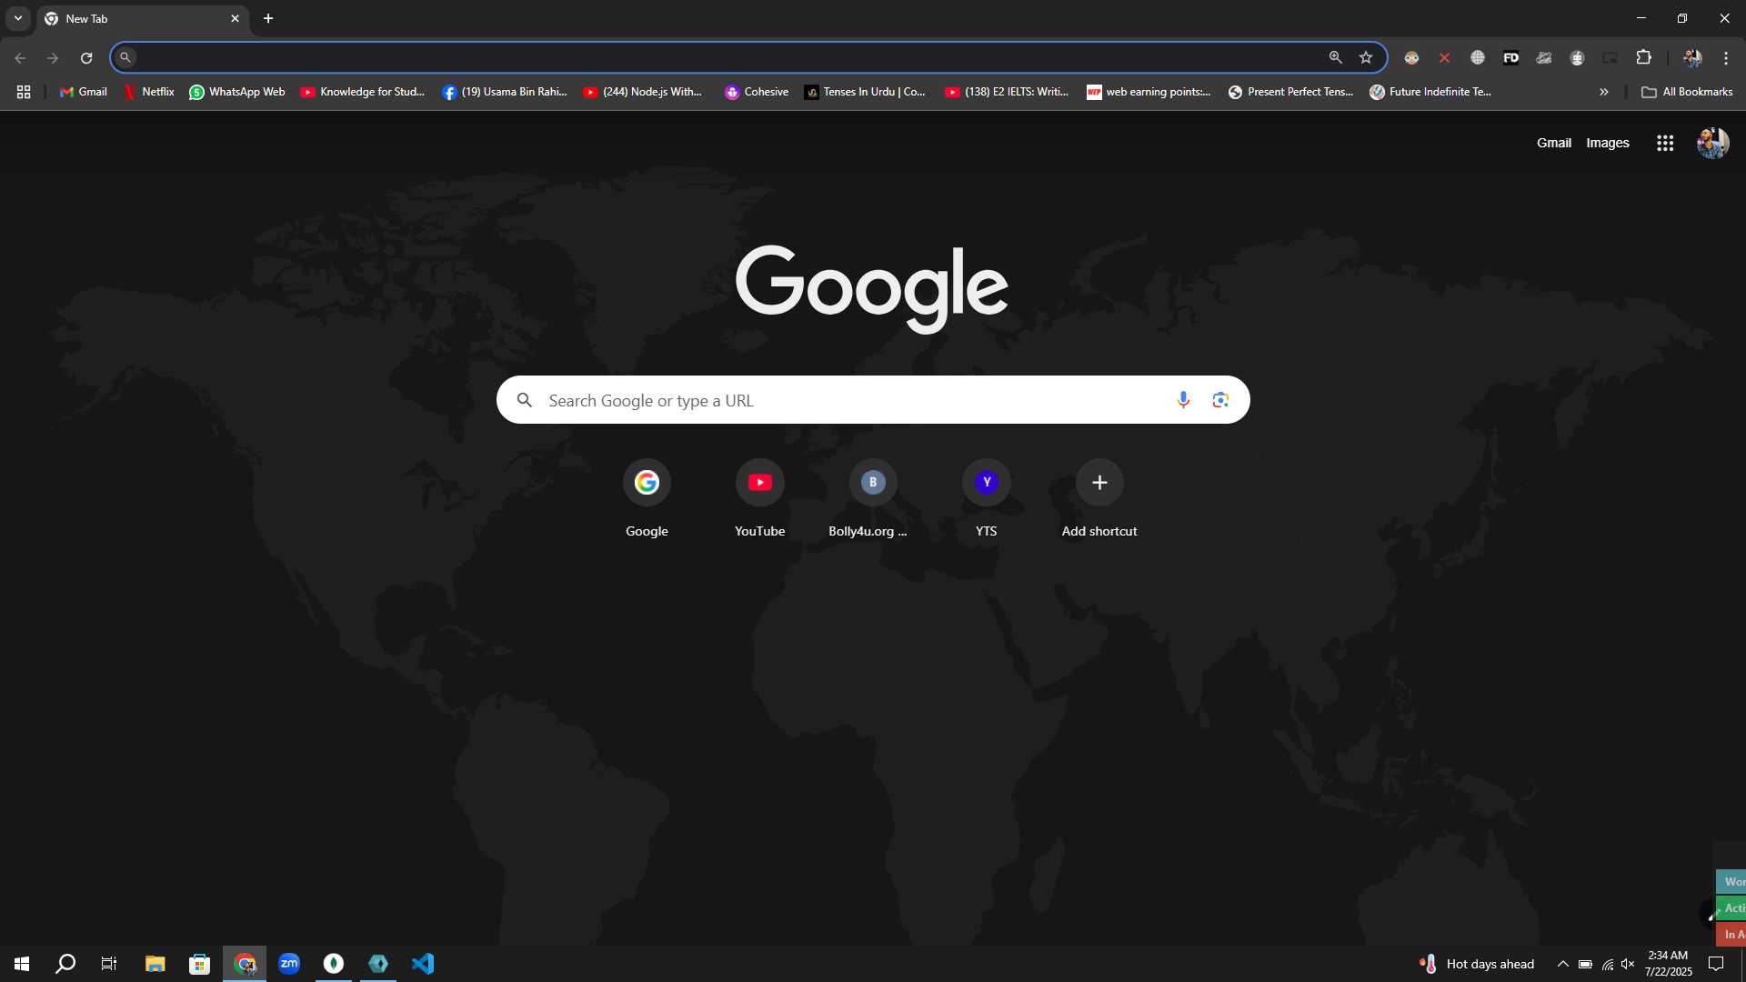The width and height of the screenshot is (1746, 982).
Task: Open the Google shortcut tile
Action: point(647,499)
